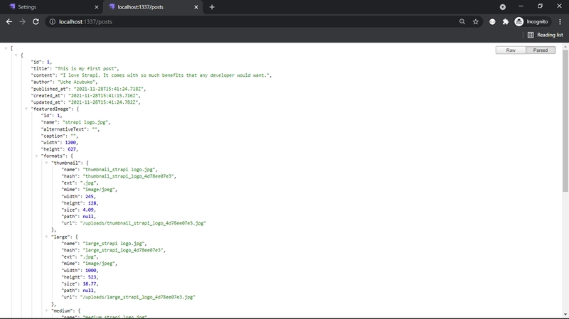
Task: Collapse the first post object
Action: tap(16, 55)
